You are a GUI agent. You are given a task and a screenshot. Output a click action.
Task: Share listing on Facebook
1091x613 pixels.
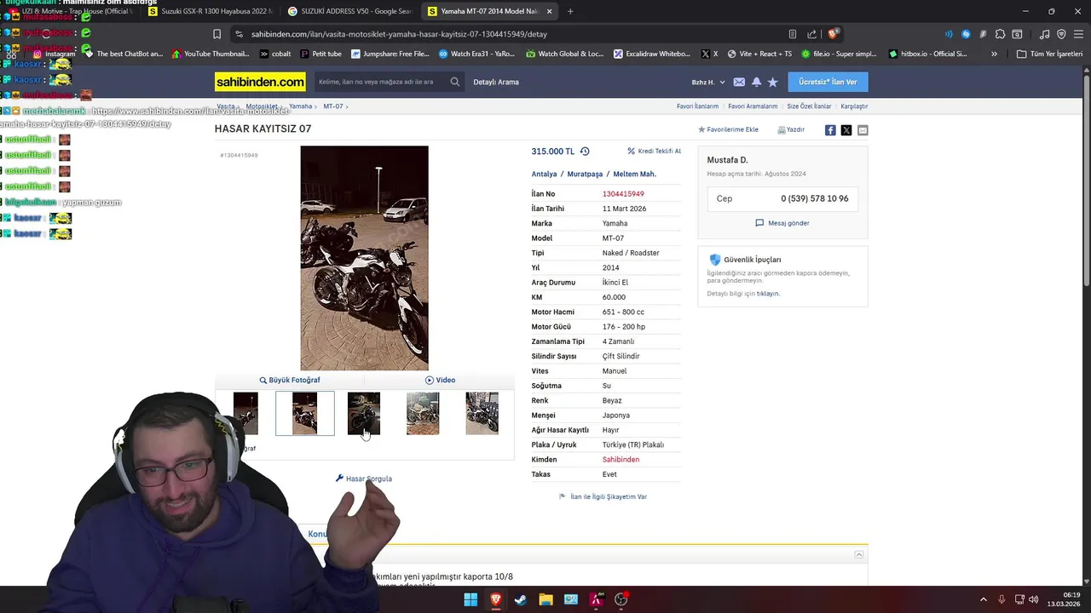(x=830, y=130)
